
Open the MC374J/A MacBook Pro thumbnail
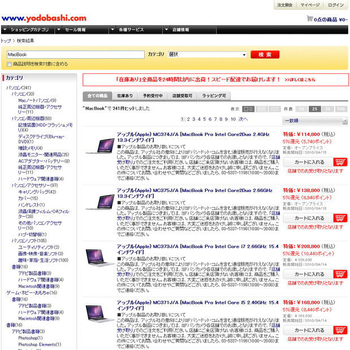pos(100,146)
